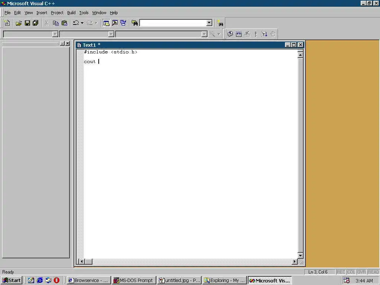Undo the last edit

click(x=76, y=23)
